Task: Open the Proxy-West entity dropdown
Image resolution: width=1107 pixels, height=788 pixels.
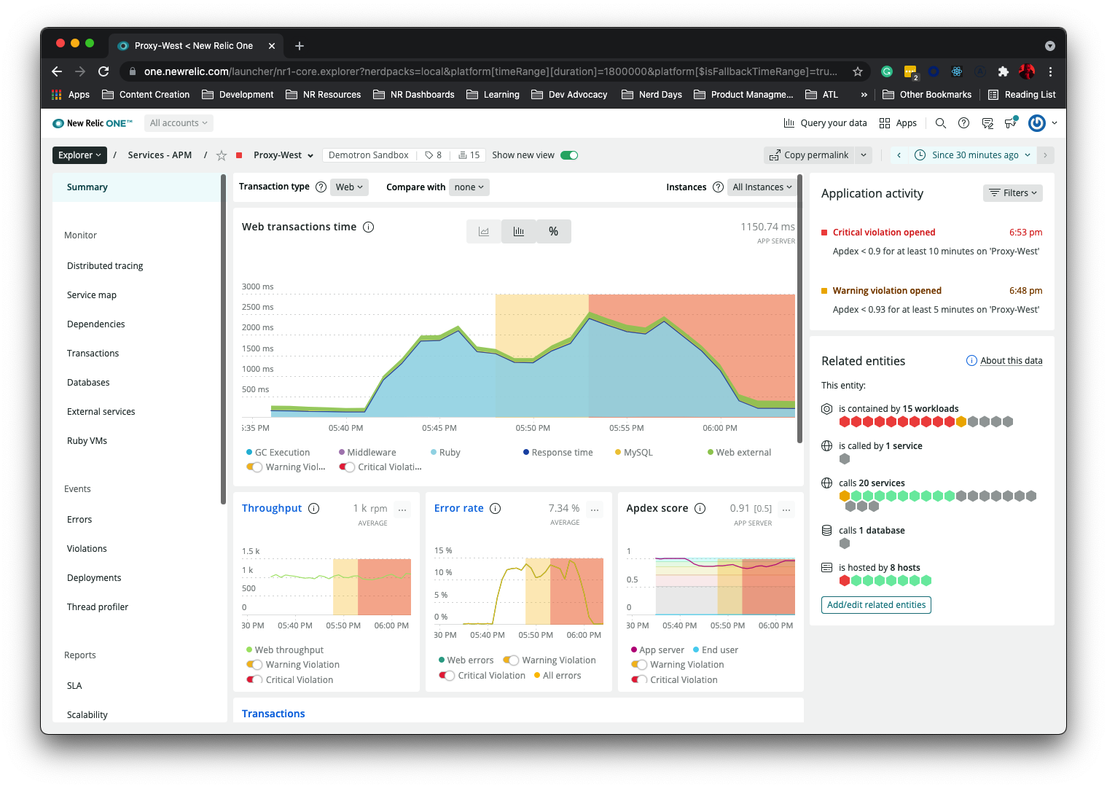Action: 283,155
